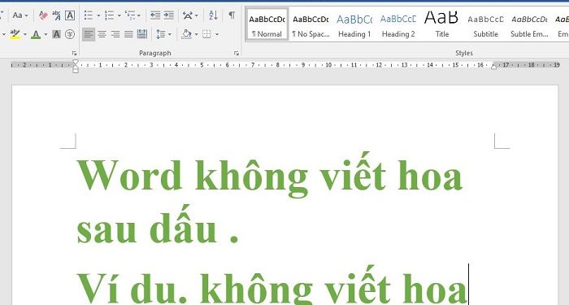Open line and paragraph spacing
The width and height of the screenshot is (569, 305).
(x=161, y=34)
